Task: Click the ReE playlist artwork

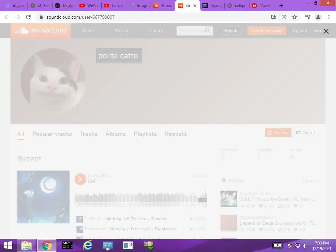Action: pos(43,197)
